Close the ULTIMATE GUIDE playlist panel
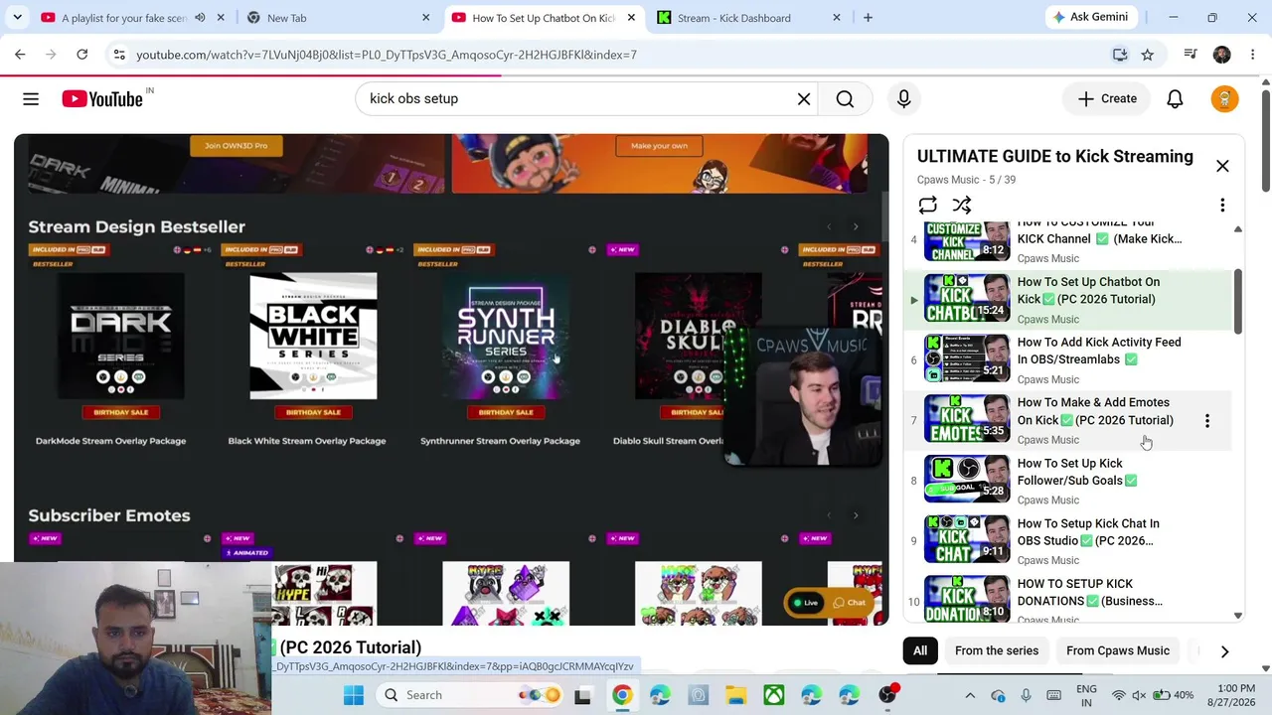This screenshot has width=1272, height=715. coord(1222,166)
